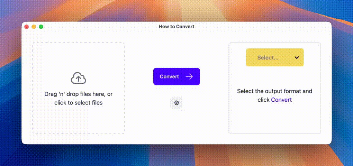Maximize window with the green button
The image size is (353, 166).
tap(41, 27)
